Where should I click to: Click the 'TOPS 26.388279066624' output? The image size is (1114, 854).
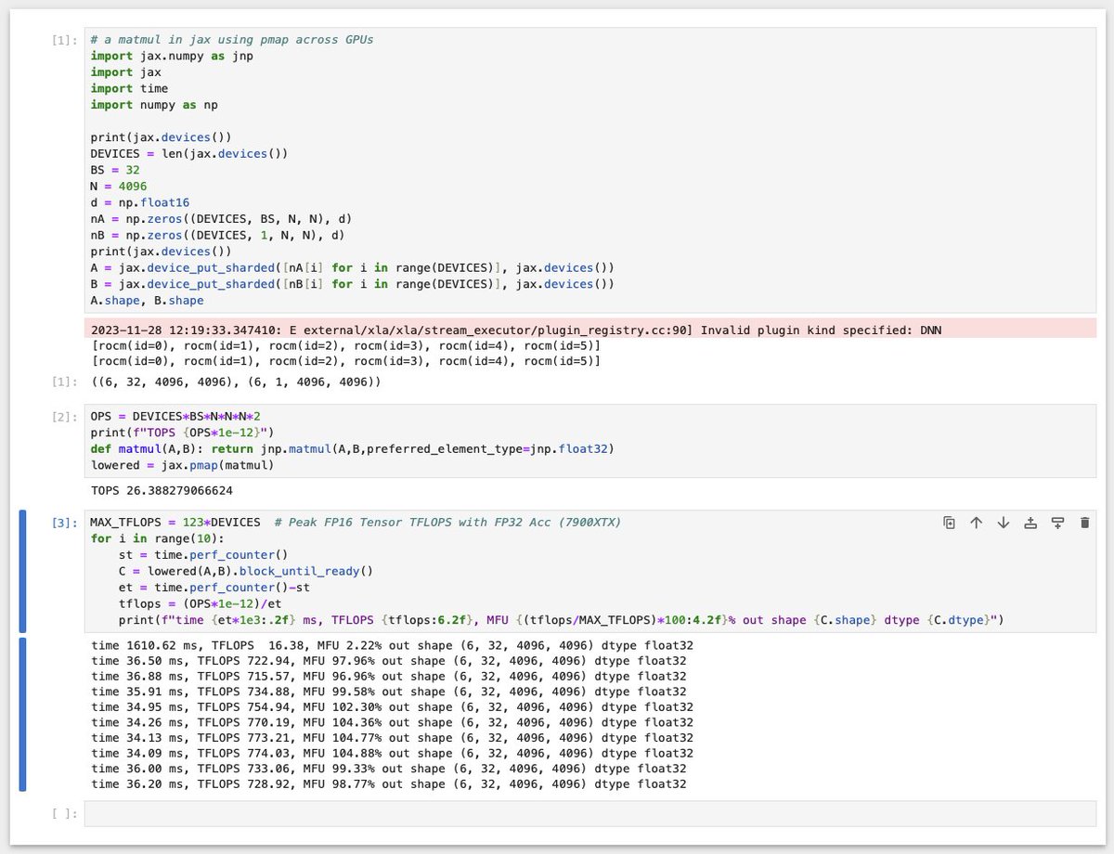pyautogui.click(x=162, y=490)
